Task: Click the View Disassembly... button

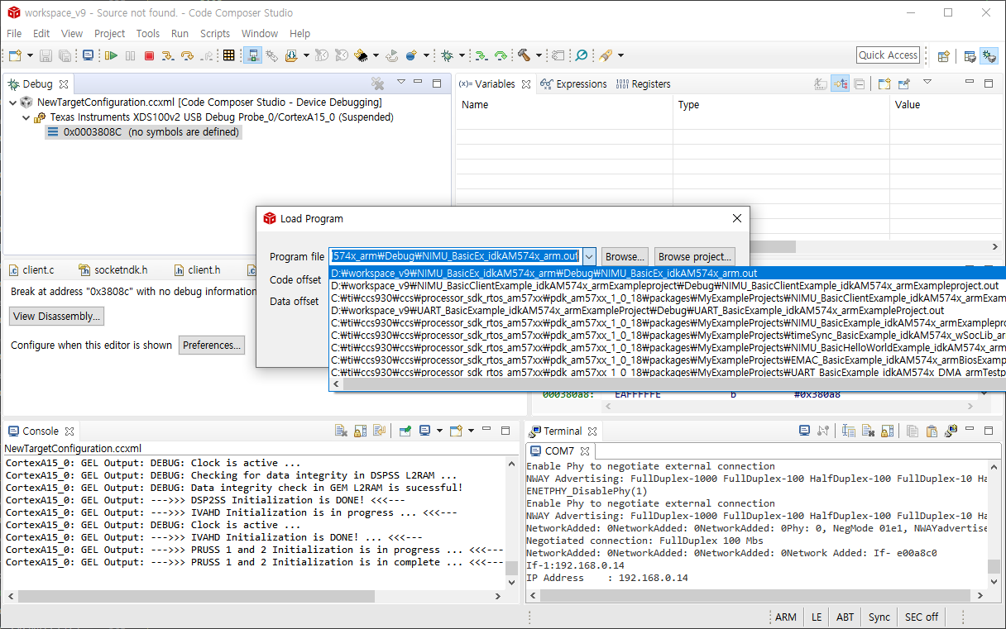Action: coord(57,316)
